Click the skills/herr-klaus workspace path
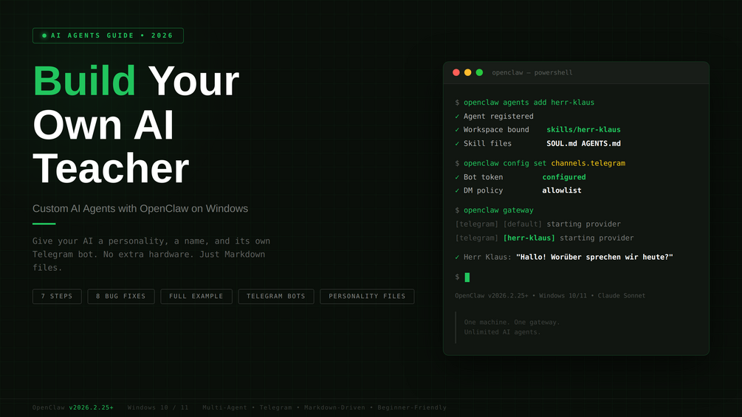The image size is (742, 417). tap(583, 130)
